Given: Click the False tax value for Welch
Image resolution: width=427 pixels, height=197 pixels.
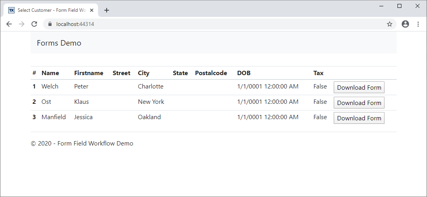Looking at the screenshot, I should tap(320, 87).
